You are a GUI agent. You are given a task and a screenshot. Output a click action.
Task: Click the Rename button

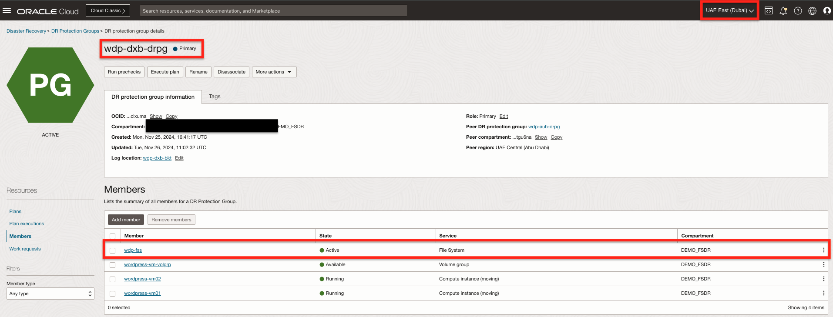click(198, 72)
